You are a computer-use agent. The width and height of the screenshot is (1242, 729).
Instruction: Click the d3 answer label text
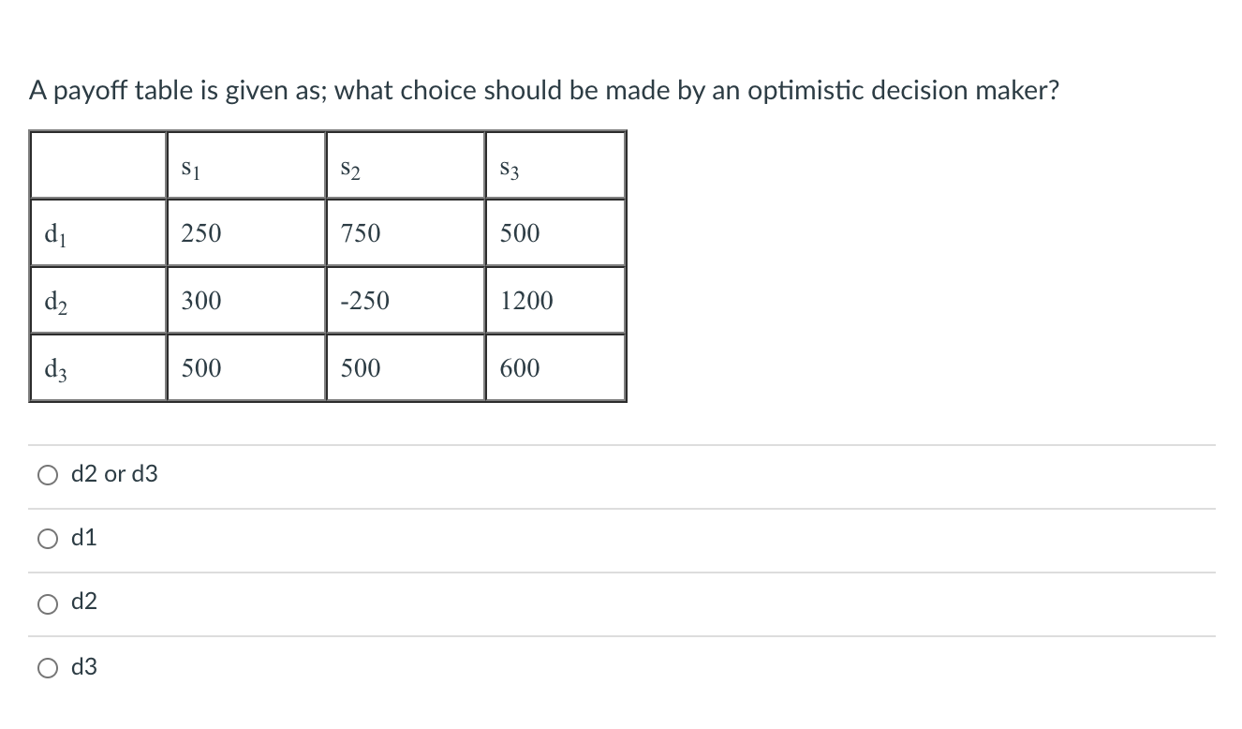click(85, 667)
